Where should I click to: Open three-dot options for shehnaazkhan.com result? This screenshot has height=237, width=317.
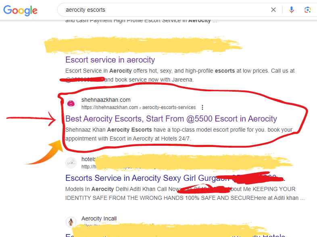[x=202, y=107]
